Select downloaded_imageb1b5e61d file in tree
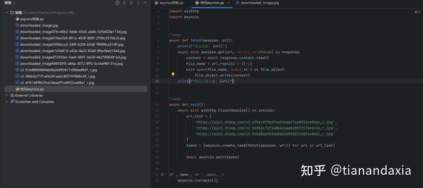The width and height of the screenshot is (423, 188). point(72,51)
